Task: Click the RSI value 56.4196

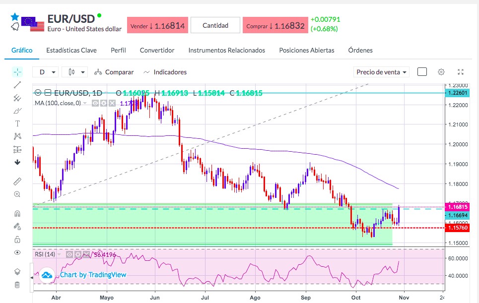Action: tap(105, 254)
